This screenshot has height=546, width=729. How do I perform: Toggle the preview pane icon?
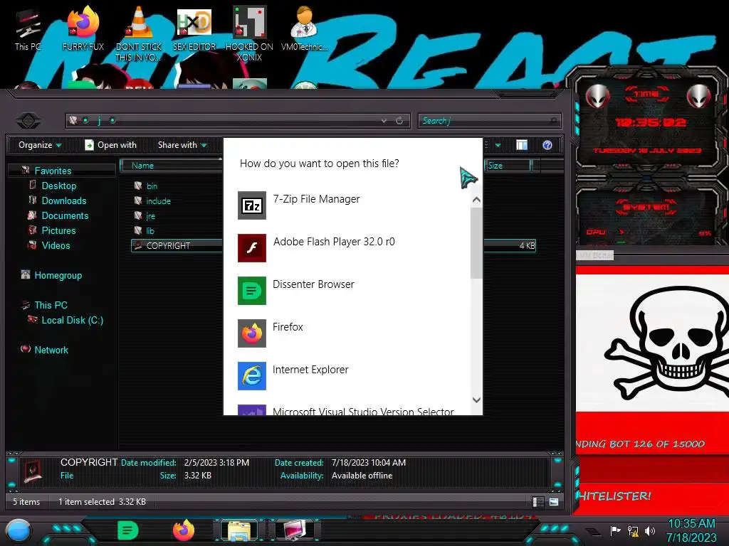(522, 145)
